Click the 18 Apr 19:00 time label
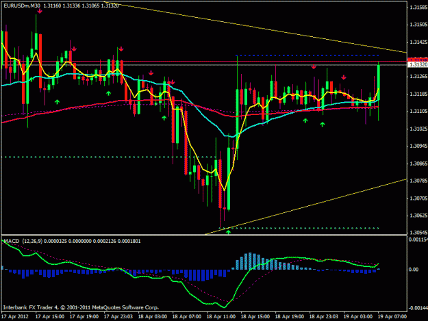This screenshot has width=428, height=321. coord(290,317)
